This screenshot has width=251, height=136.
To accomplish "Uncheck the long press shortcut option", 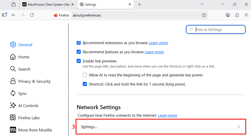I will click(x=85, y=84).
